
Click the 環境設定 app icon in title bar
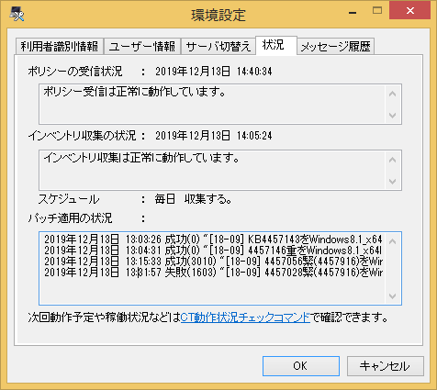pyautogui.click(x=17, y=14)
